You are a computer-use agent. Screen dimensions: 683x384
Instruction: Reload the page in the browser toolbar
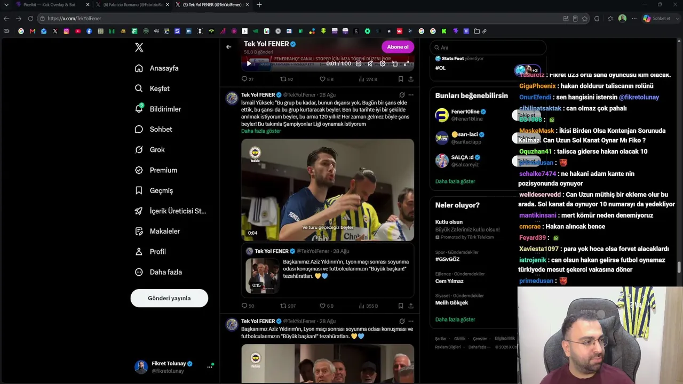30,19
